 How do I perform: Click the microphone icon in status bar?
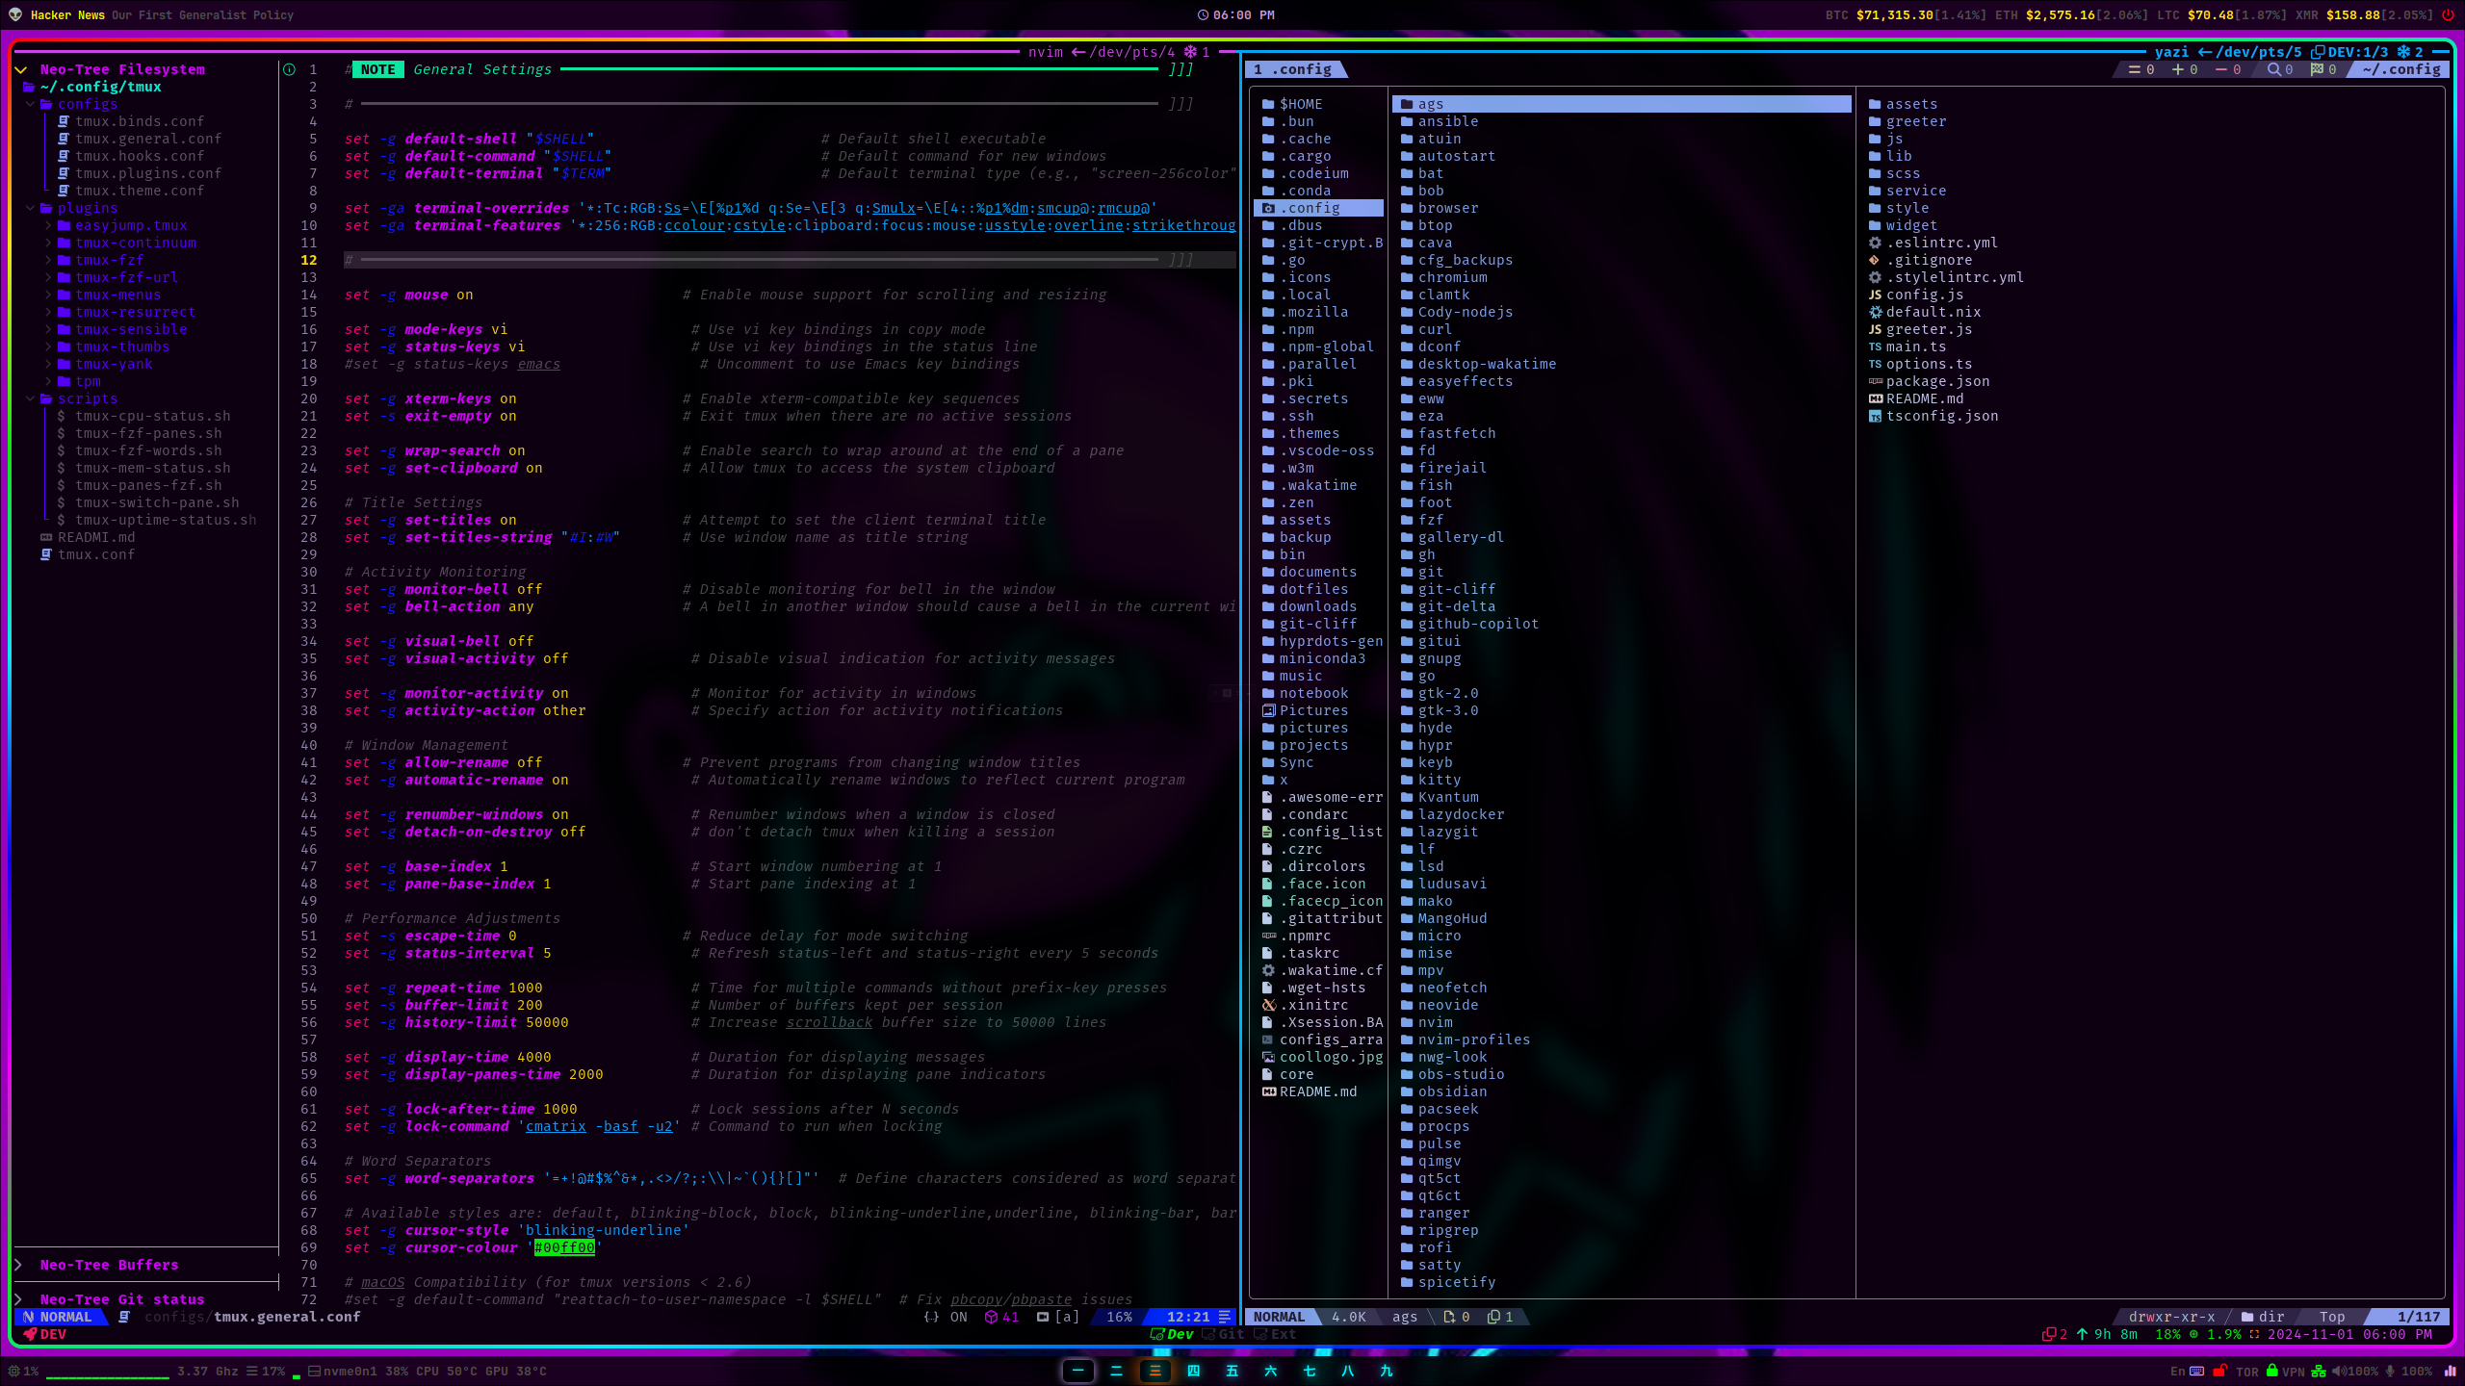pos(2390,1371)
